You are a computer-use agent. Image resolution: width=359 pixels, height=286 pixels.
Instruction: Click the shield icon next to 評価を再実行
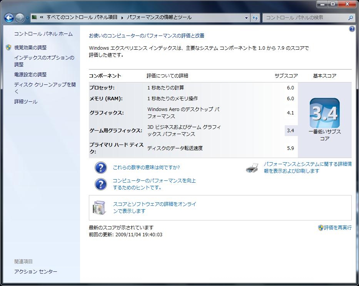pos(321,228)
